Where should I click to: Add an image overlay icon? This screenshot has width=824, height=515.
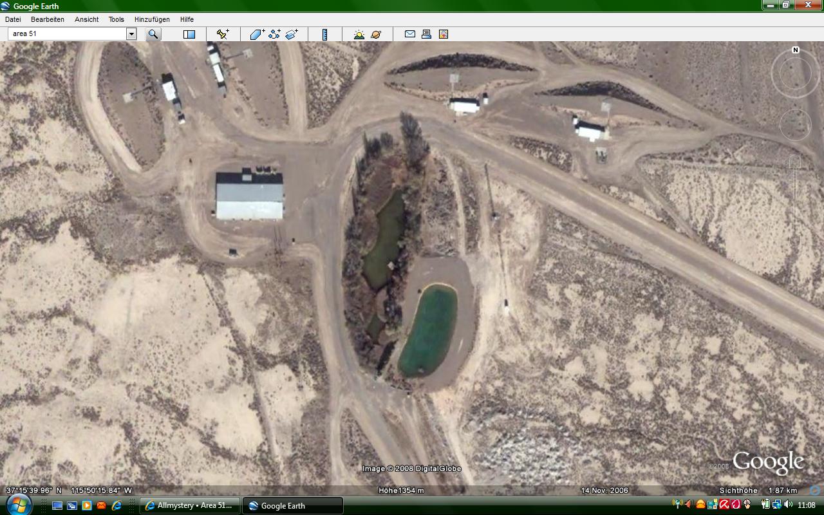point(292,34)
